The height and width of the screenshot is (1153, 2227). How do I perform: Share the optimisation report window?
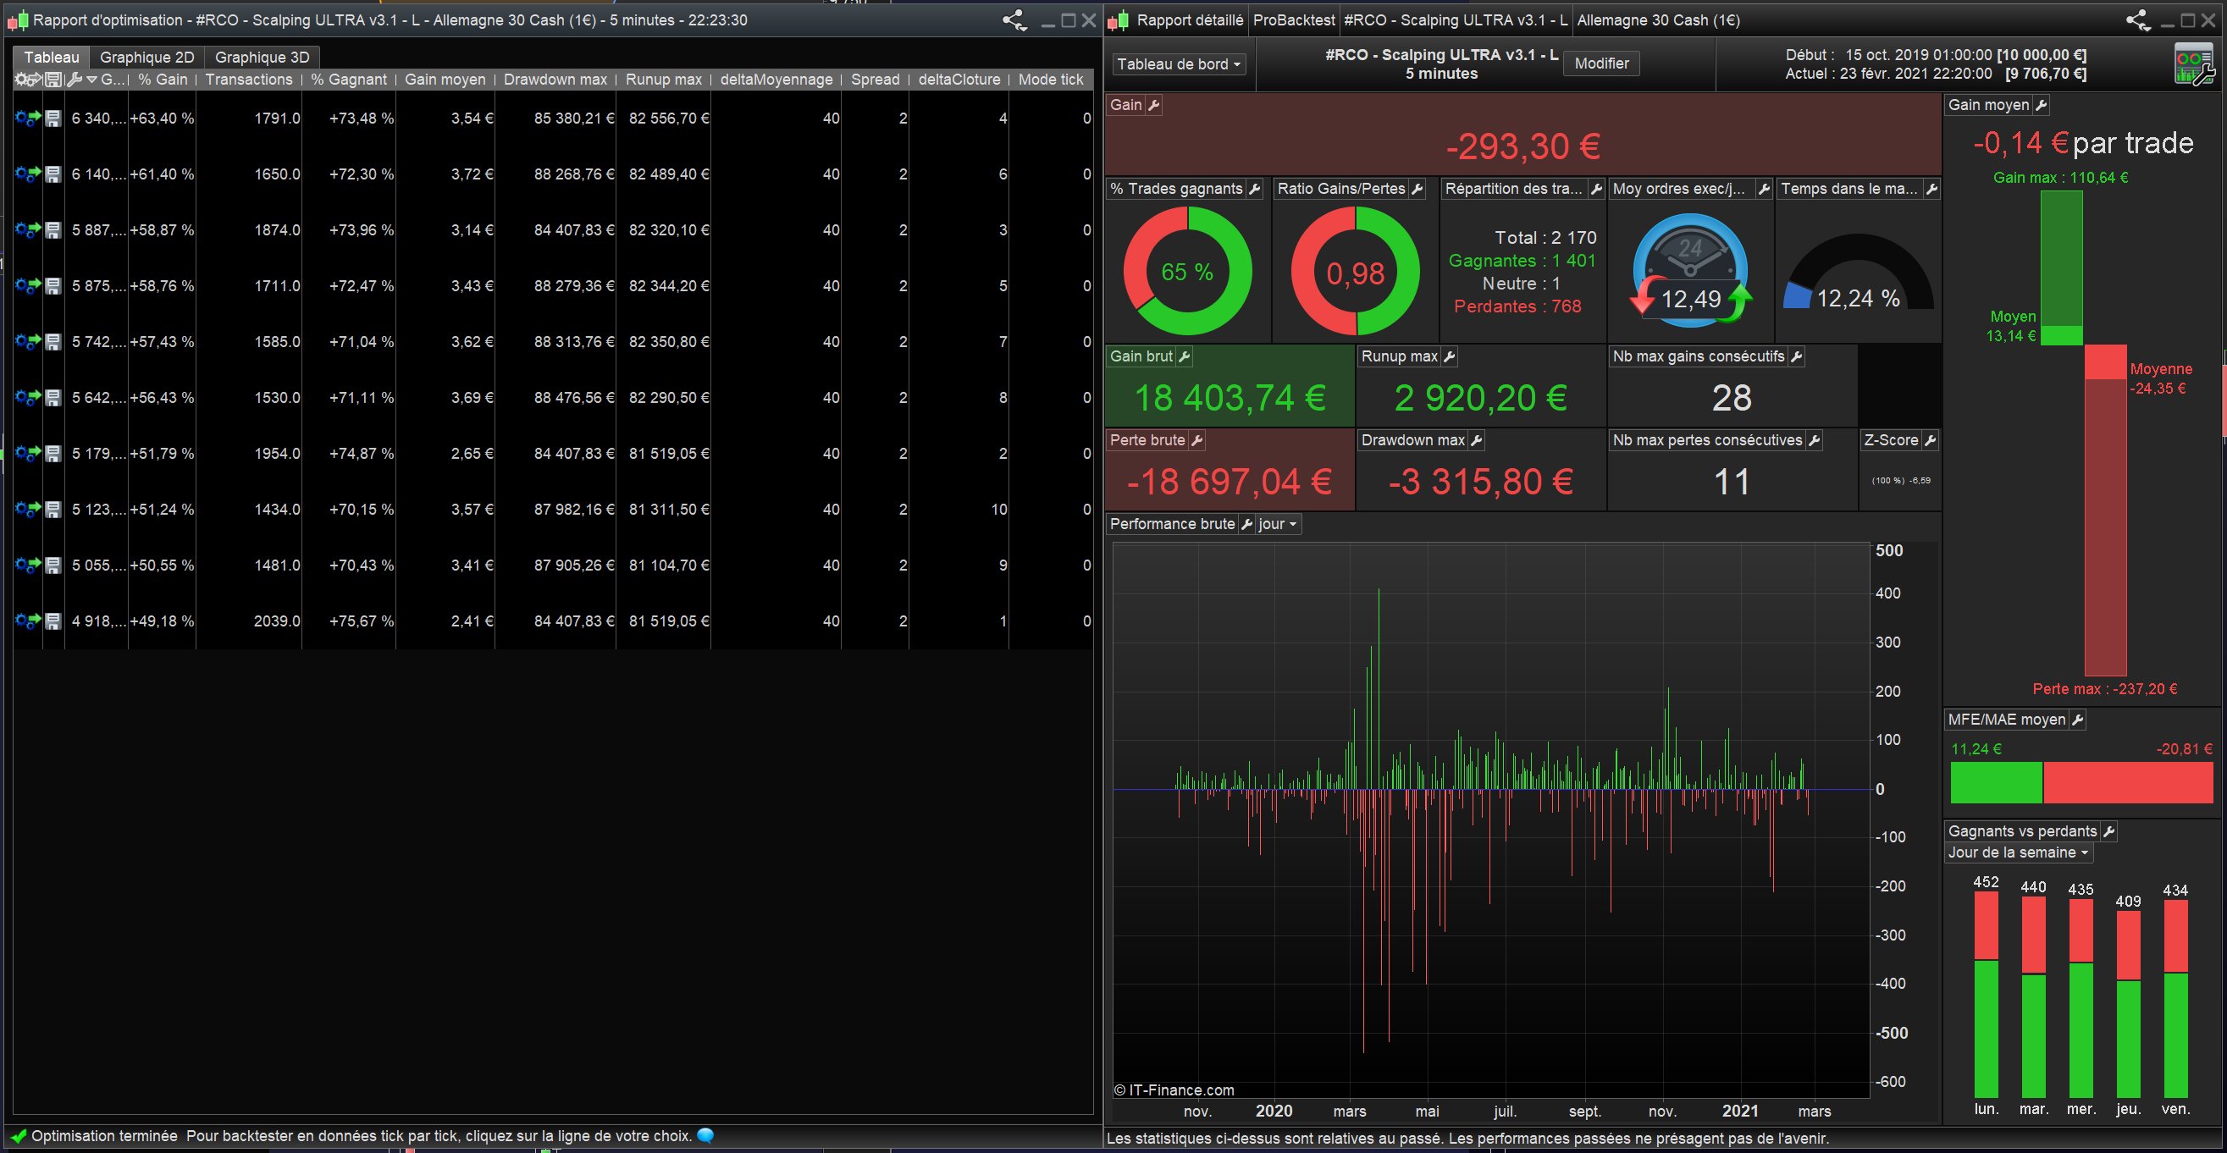(1014, 19)
